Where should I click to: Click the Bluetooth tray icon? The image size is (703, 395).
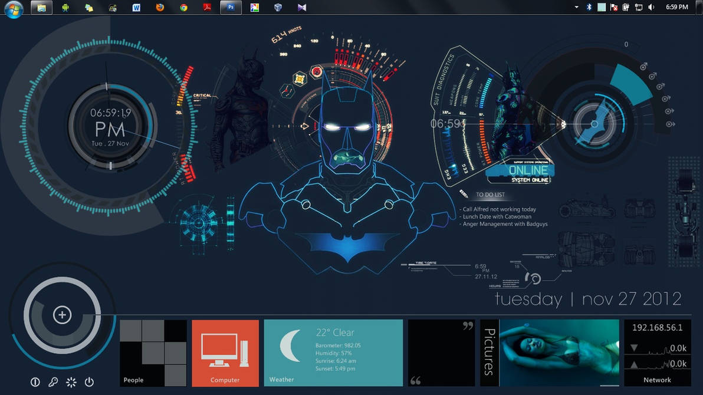589,7
